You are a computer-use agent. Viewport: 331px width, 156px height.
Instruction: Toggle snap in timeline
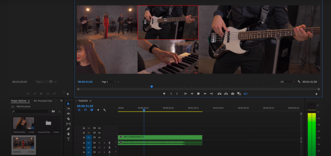point(85,110)
